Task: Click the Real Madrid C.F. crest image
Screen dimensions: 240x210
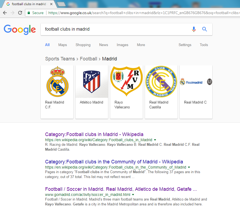Action: pos(57,82)
